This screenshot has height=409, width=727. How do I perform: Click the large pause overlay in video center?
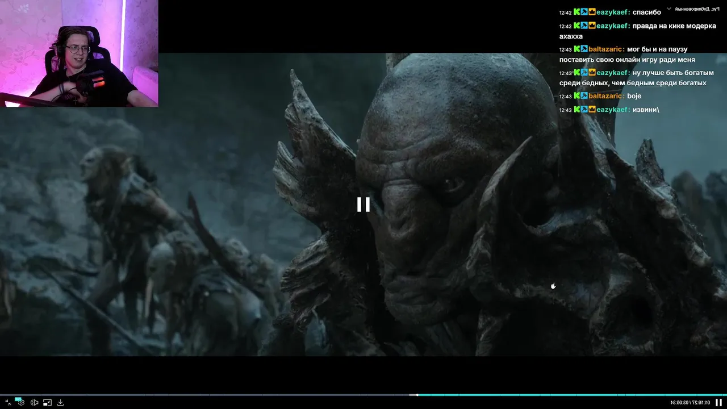tap(363, 204)
